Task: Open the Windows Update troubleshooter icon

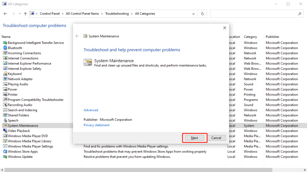Action: 5,157
